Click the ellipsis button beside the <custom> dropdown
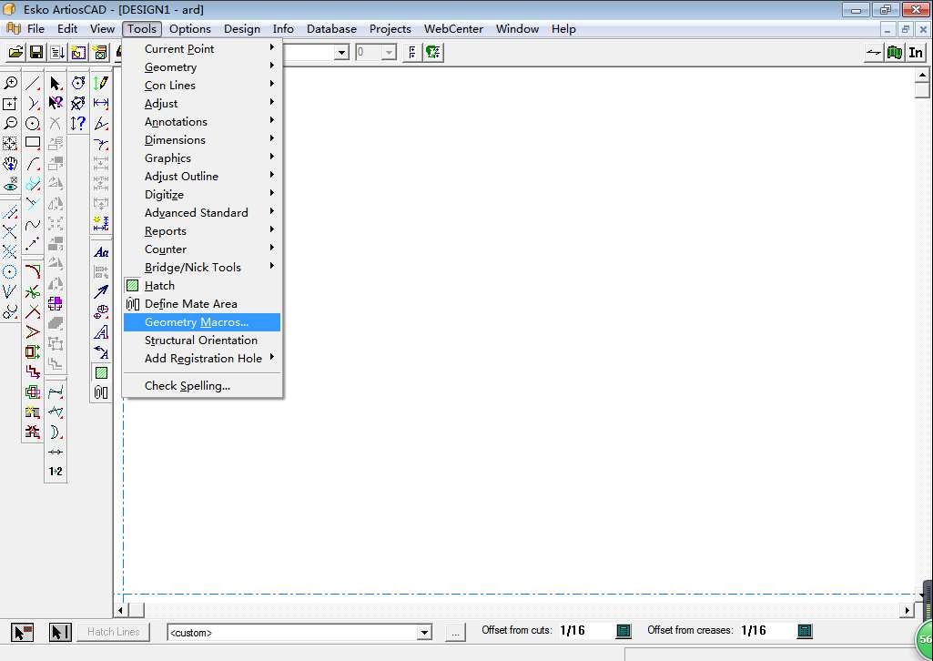This screenshot has height=661, width=933. (x=455, y=633)
